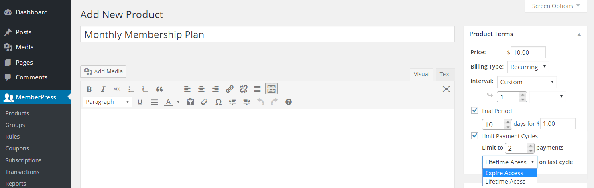Uncheck the Trial Period checkbox
Viewport: 594px width, 188px height.
(475, 111)
